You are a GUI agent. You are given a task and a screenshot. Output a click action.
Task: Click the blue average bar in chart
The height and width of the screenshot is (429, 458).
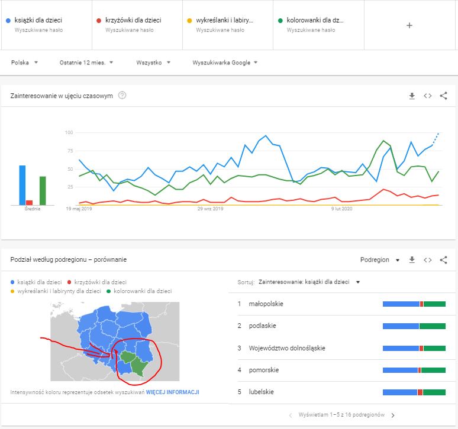pyautogui.click(x=22, y=184)
